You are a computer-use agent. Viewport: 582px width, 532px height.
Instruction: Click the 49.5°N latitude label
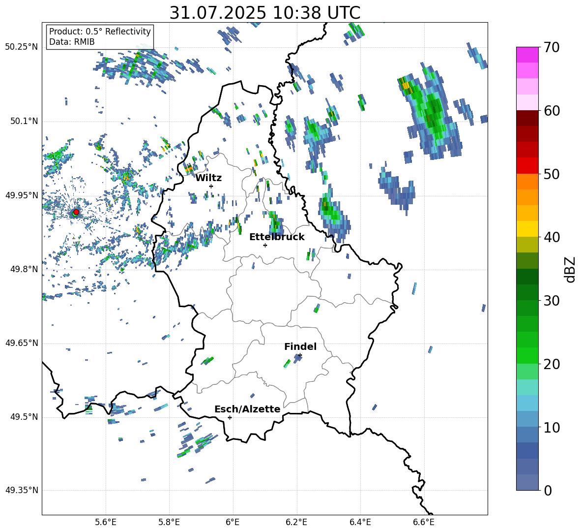[x=24, y=417]
